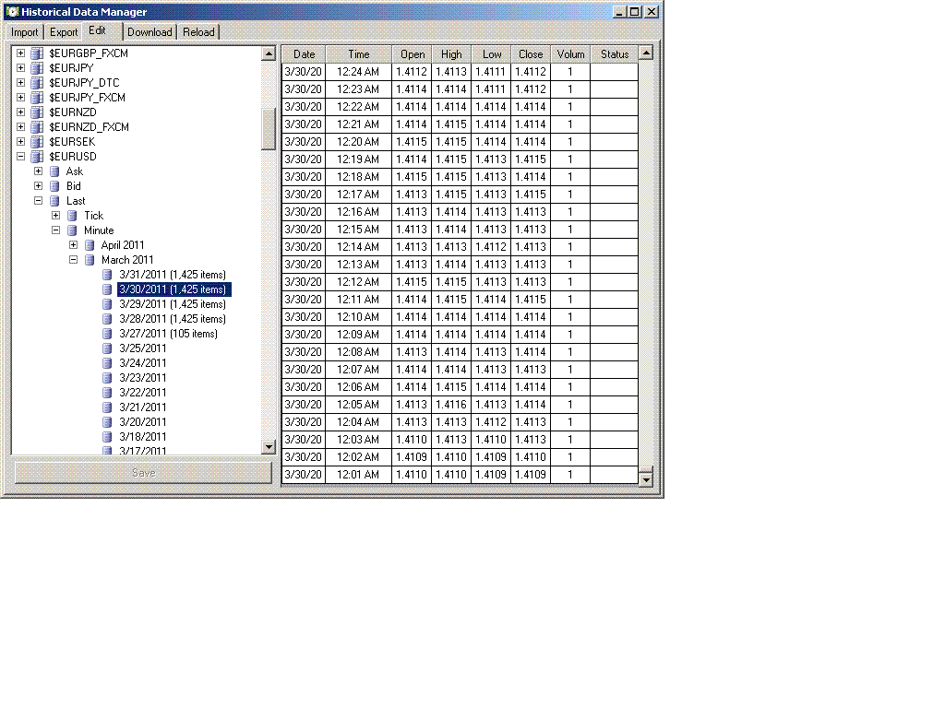Open the Download menu
This screenshot has height=708, width=945.
150,32
